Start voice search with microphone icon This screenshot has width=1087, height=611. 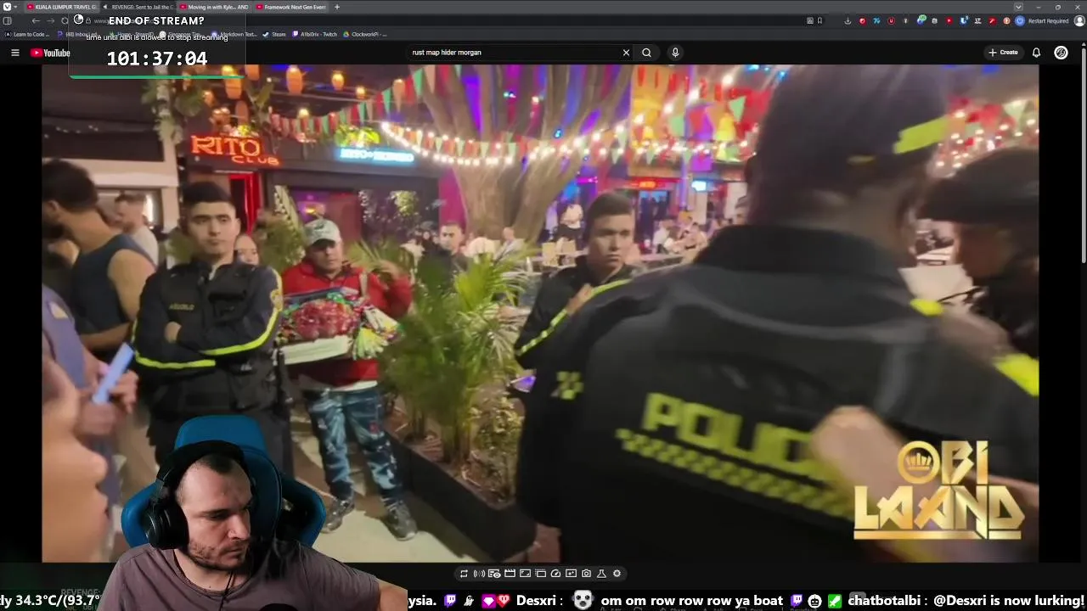point(675,53)
